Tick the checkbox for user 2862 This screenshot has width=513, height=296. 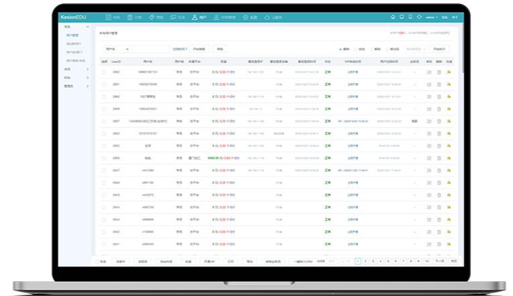(x=104, y=72)
